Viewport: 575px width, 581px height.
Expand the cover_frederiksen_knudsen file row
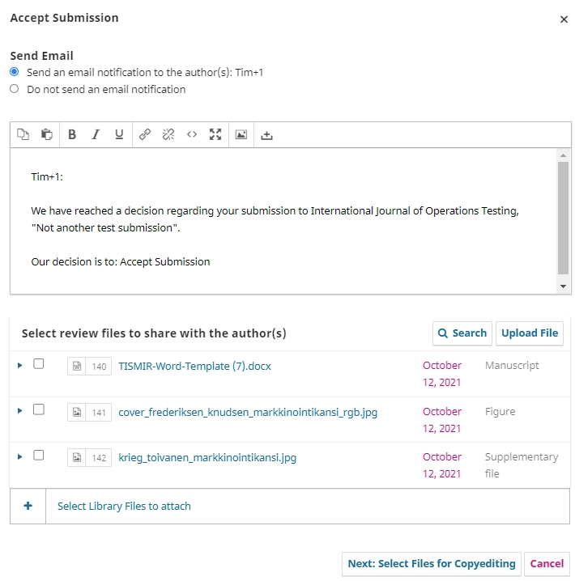point(19,411)
